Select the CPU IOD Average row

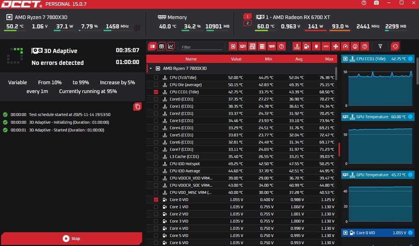click(x=242, y=171)
